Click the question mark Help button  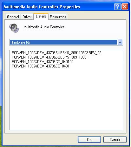point(117,7)
